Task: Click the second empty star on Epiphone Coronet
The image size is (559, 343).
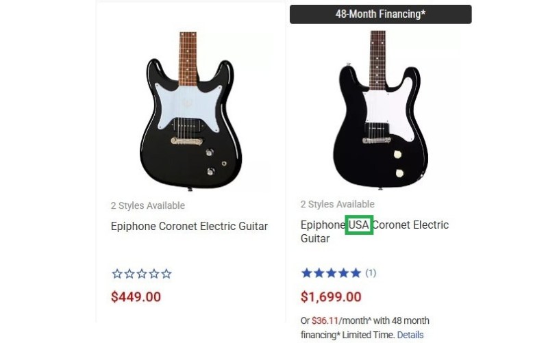Action: tap(129, 274)
